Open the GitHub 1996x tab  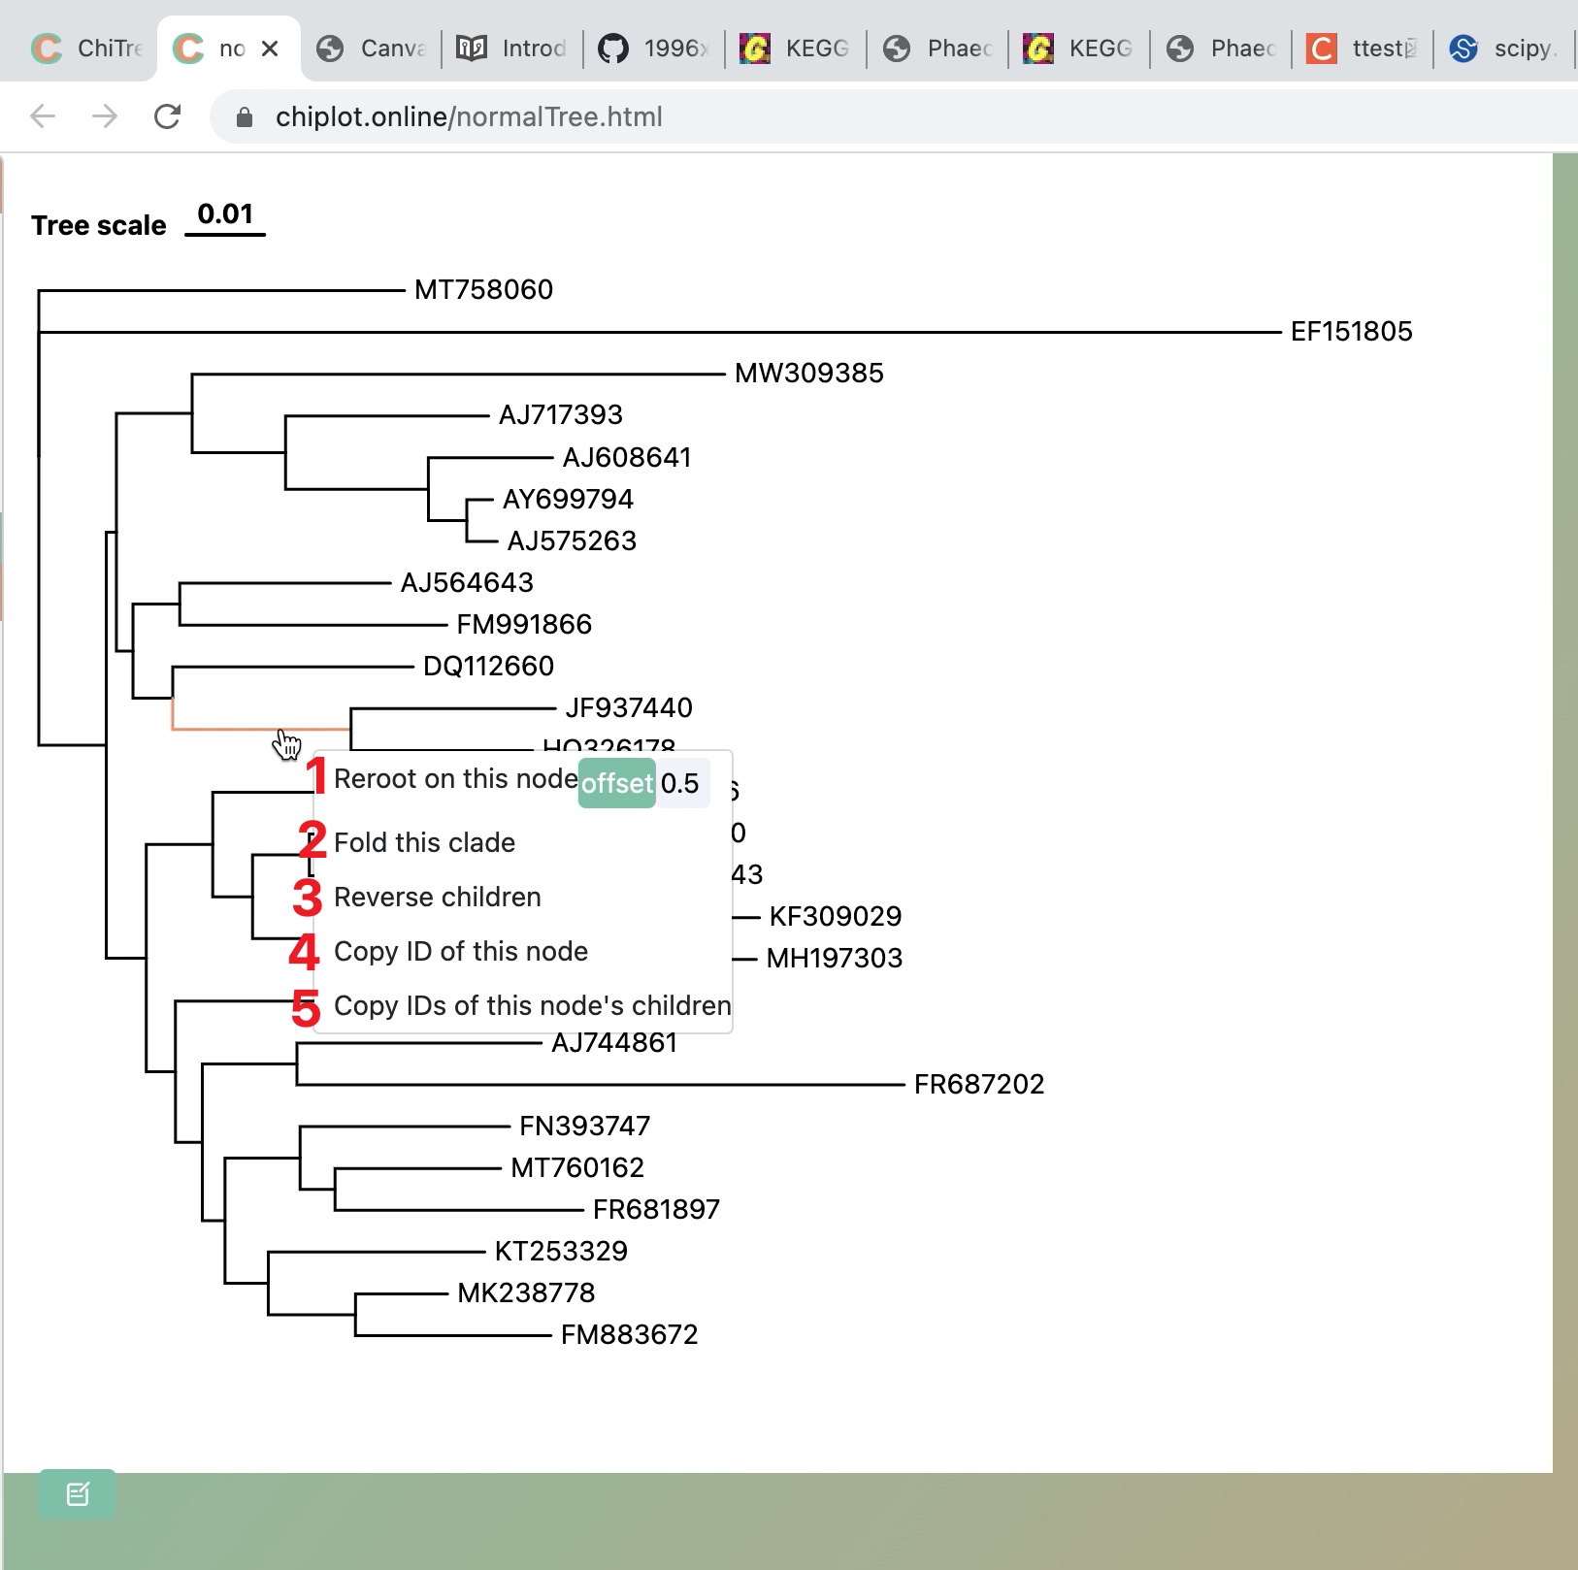coord(653,49)
